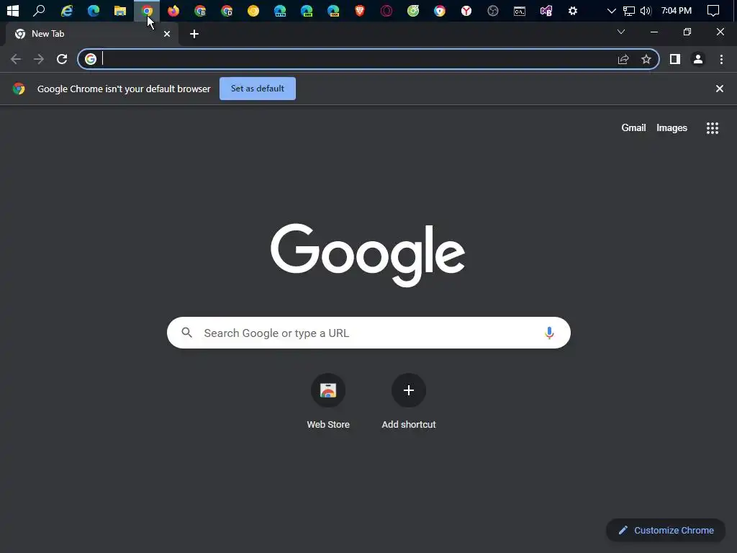This screenshot has width=737, height=553.
Task: Dismiss the default browser infobar
Action: tap(719, 89)
